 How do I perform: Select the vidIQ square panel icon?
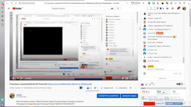click(146, 84)
